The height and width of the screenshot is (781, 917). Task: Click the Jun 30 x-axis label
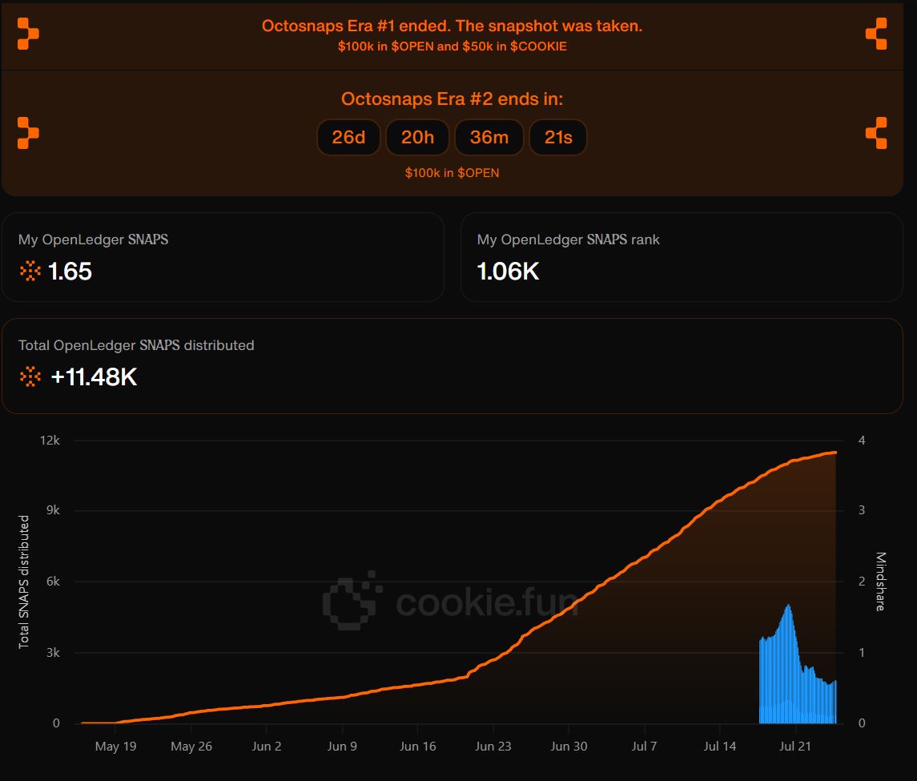(569, 747)
